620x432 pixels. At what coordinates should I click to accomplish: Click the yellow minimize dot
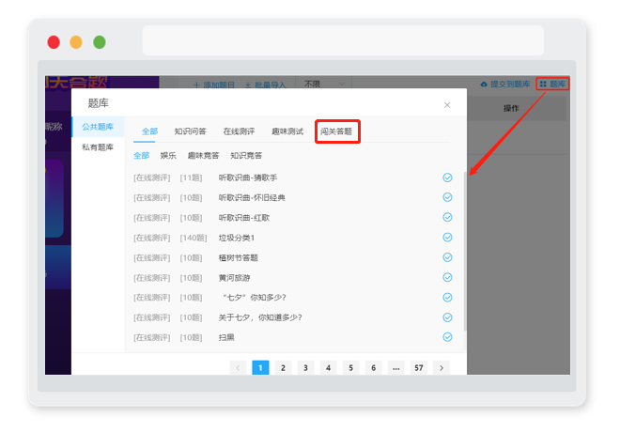coord(76,42)
